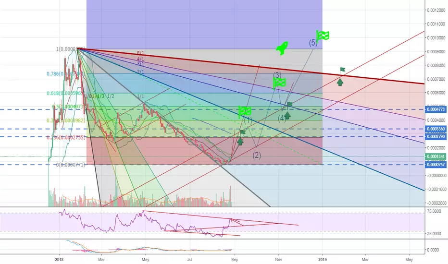
Task: Select the 0.0003360 price label
Action: [x=436, y=129]
